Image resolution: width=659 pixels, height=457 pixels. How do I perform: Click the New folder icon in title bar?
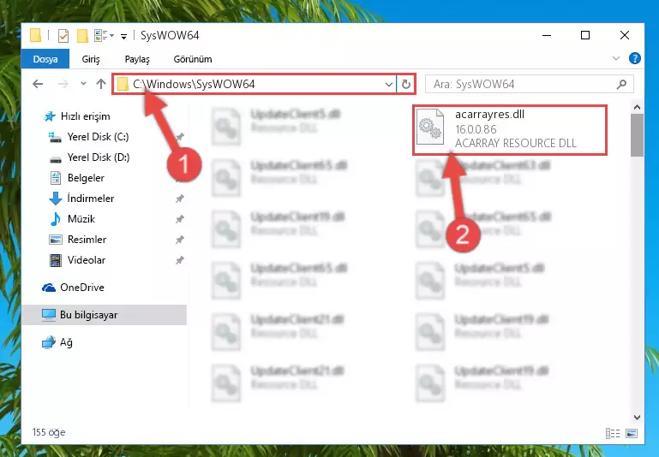82,36
